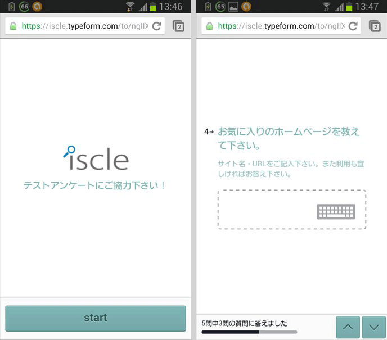Viewport: 387px width, 340px height.
Task: Focus the right browser URL field (13:47)
Action: click(x=281, y=26)
